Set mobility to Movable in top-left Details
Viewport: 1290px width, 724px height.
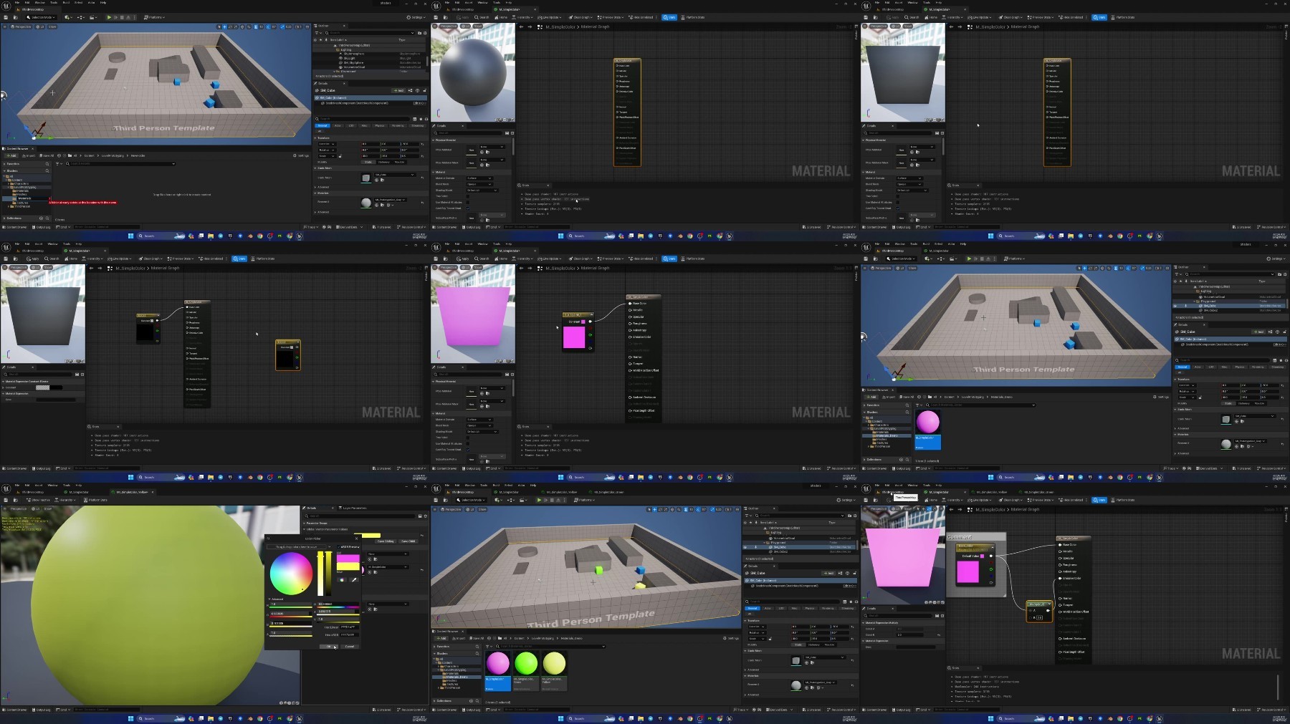point(399,162)
